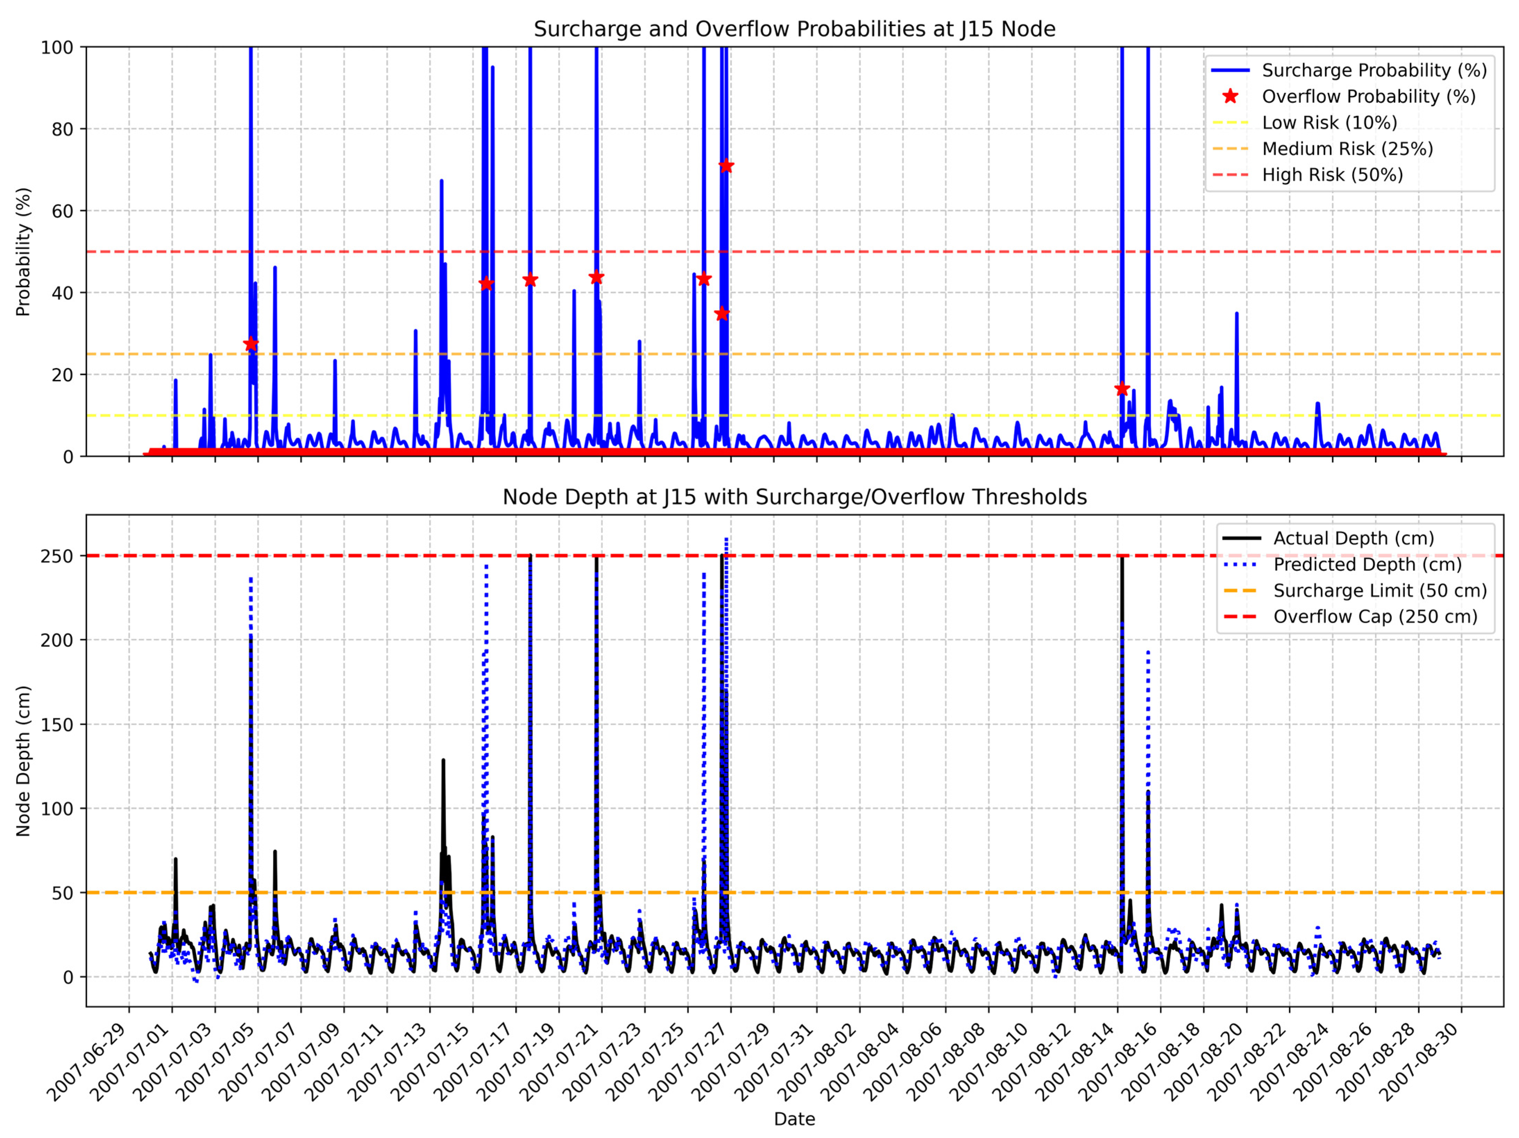Click the Overflow Probability star legend marker
Image resolution: width=1519 pixels, height=1138 pixels.
(1230, 97)
